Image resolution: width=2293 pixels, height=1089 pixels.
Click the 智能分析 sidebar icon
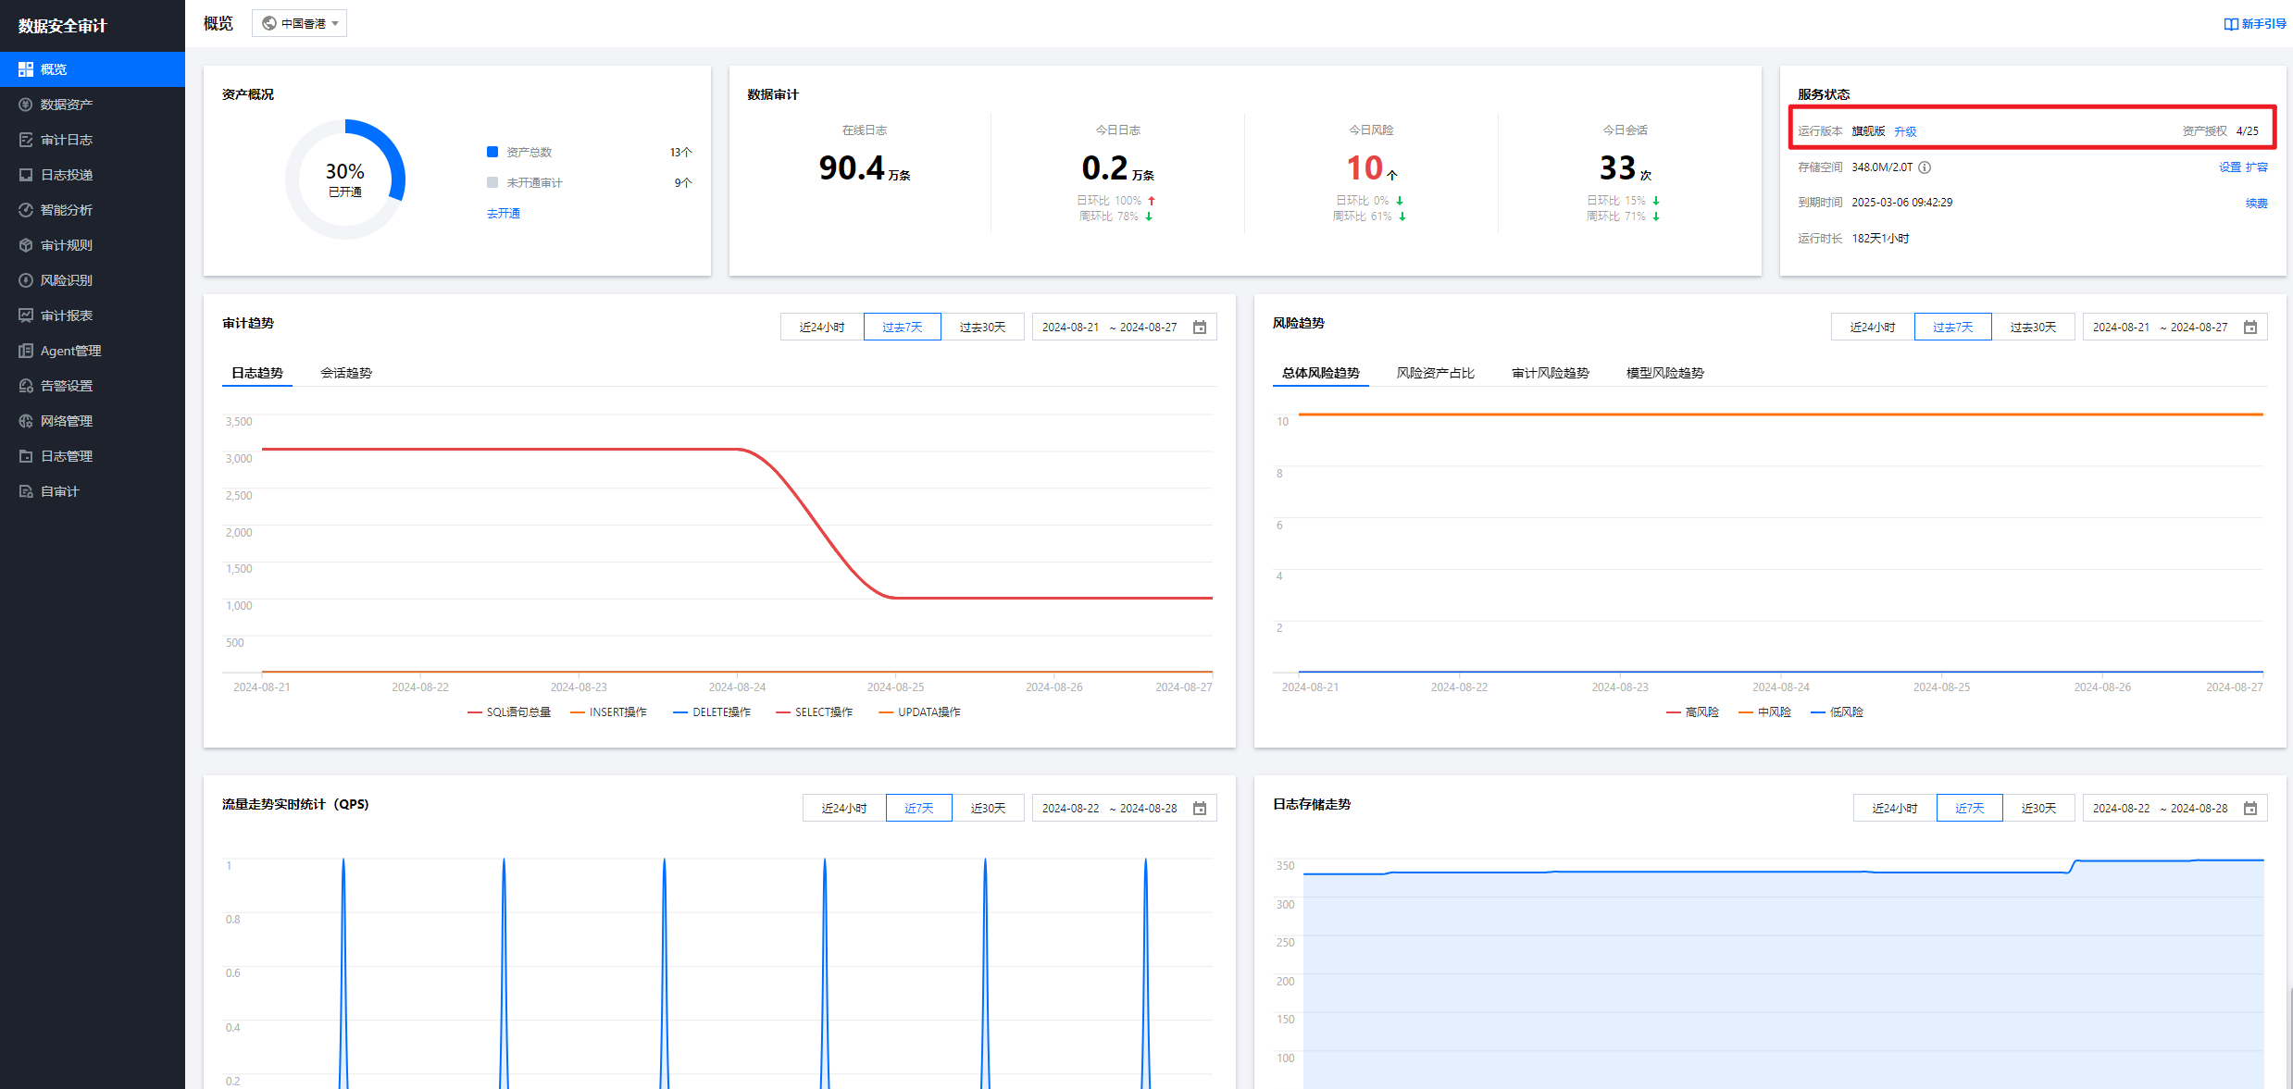(x=26, y=210)
